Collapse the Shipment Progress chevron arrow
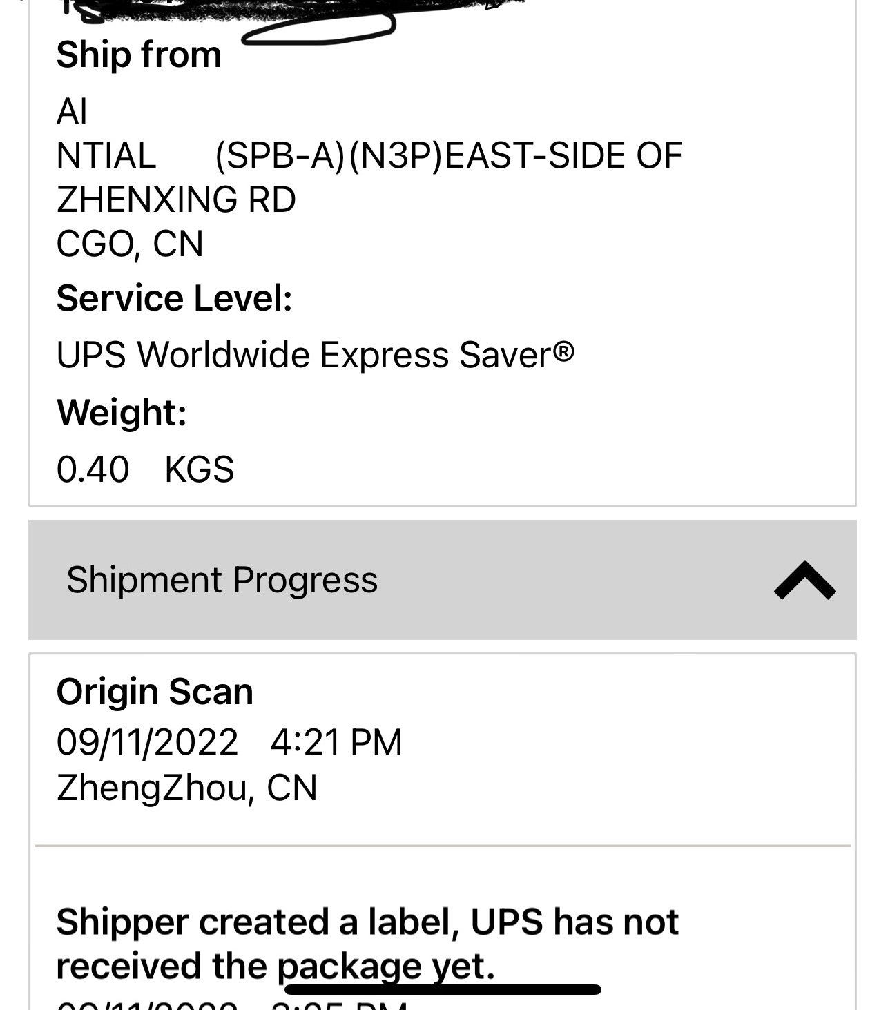The height and width of the screenshot is (1010, 879). (x=804, y=581)
